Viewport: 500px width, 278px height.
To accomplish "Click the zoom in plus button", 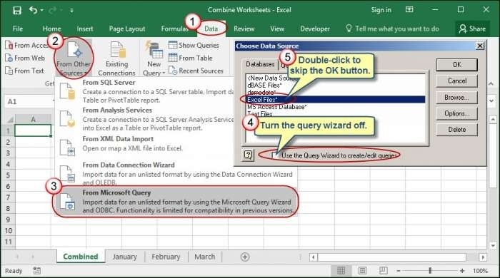I will click(462, 271).
